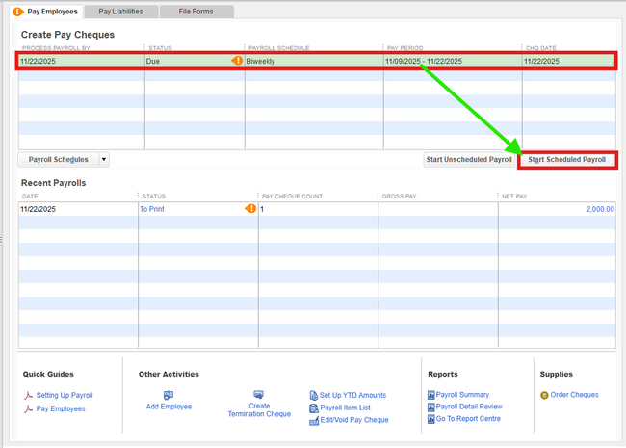The height and width of the screenshot is (448, 626).
Task: Click the Payroll Summary report icon
Action: (x=431, y=395)
